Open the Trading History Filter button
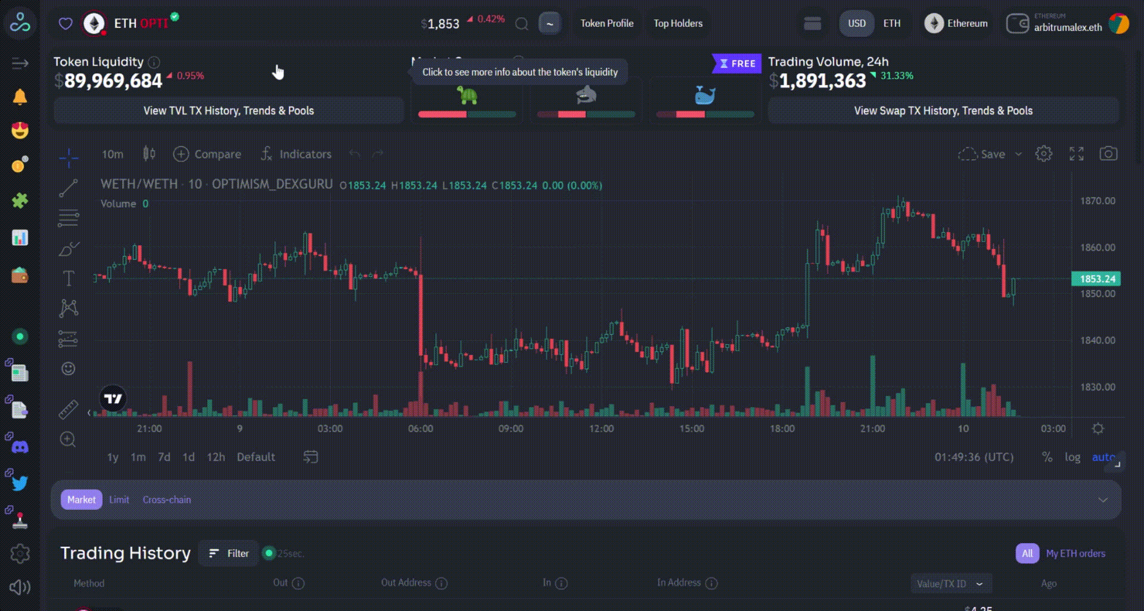This screenshot has height=611, width=1144. (230, 553)
